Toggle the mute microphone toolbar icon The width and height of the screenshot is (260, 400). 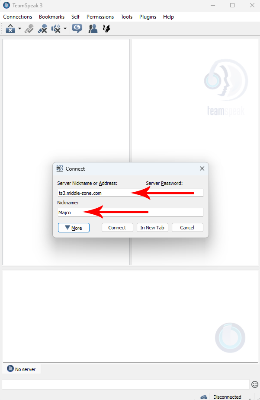42,29
